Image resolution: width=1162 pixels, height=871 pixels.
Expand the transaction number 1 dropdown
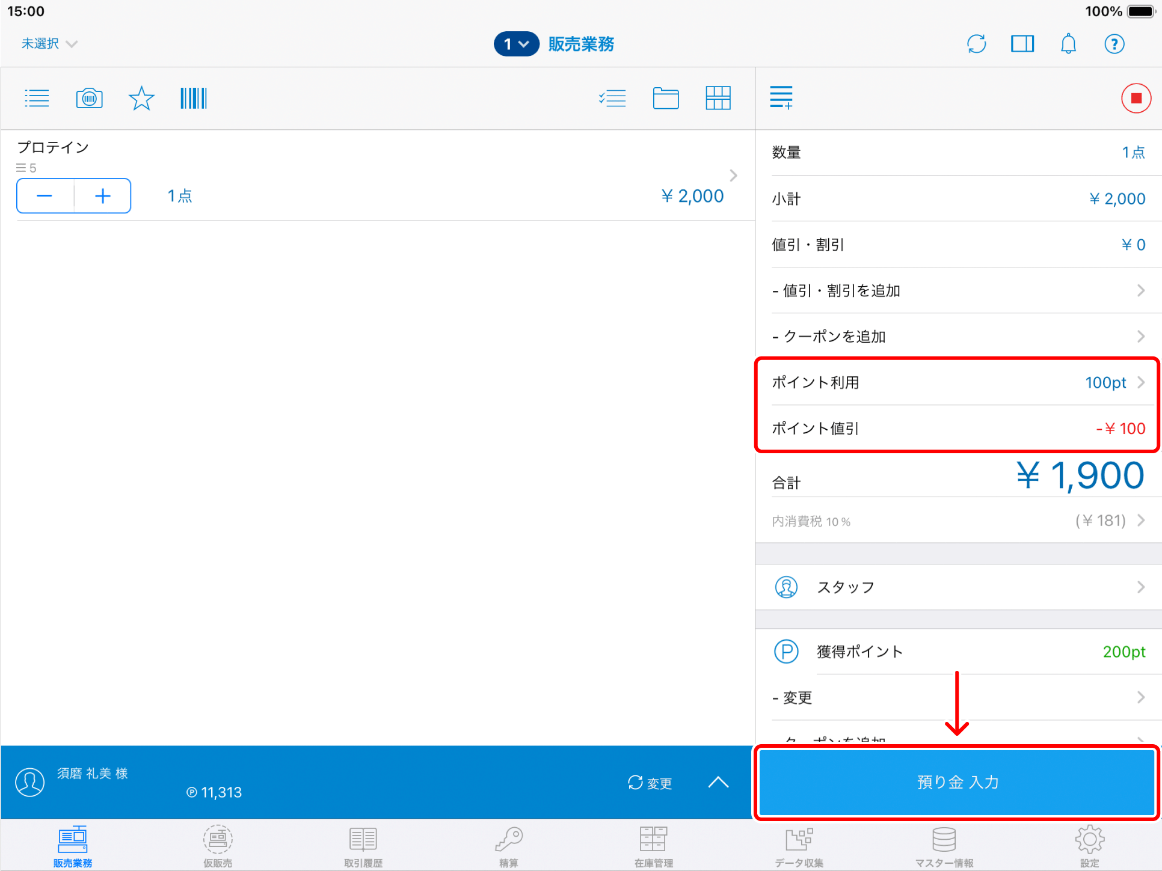(516, 44)
